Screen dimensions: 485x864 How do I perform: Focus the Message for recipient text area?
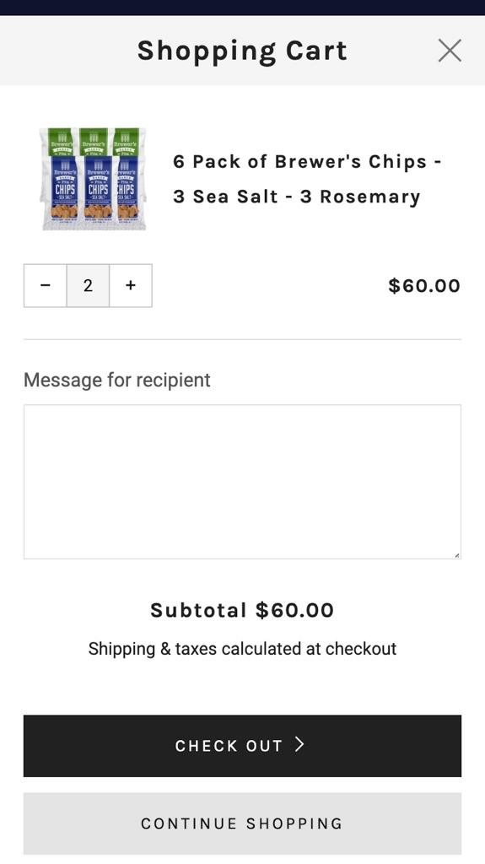pos(243,482)
